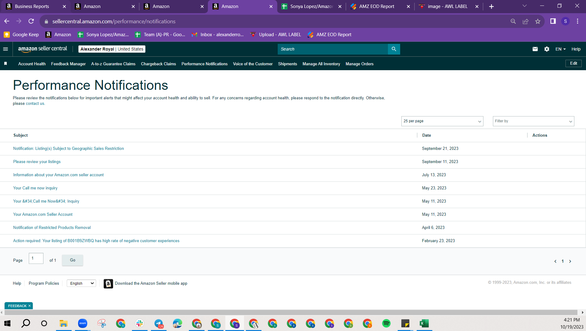Open the messages envelope icon

click(x=535, y=49)
